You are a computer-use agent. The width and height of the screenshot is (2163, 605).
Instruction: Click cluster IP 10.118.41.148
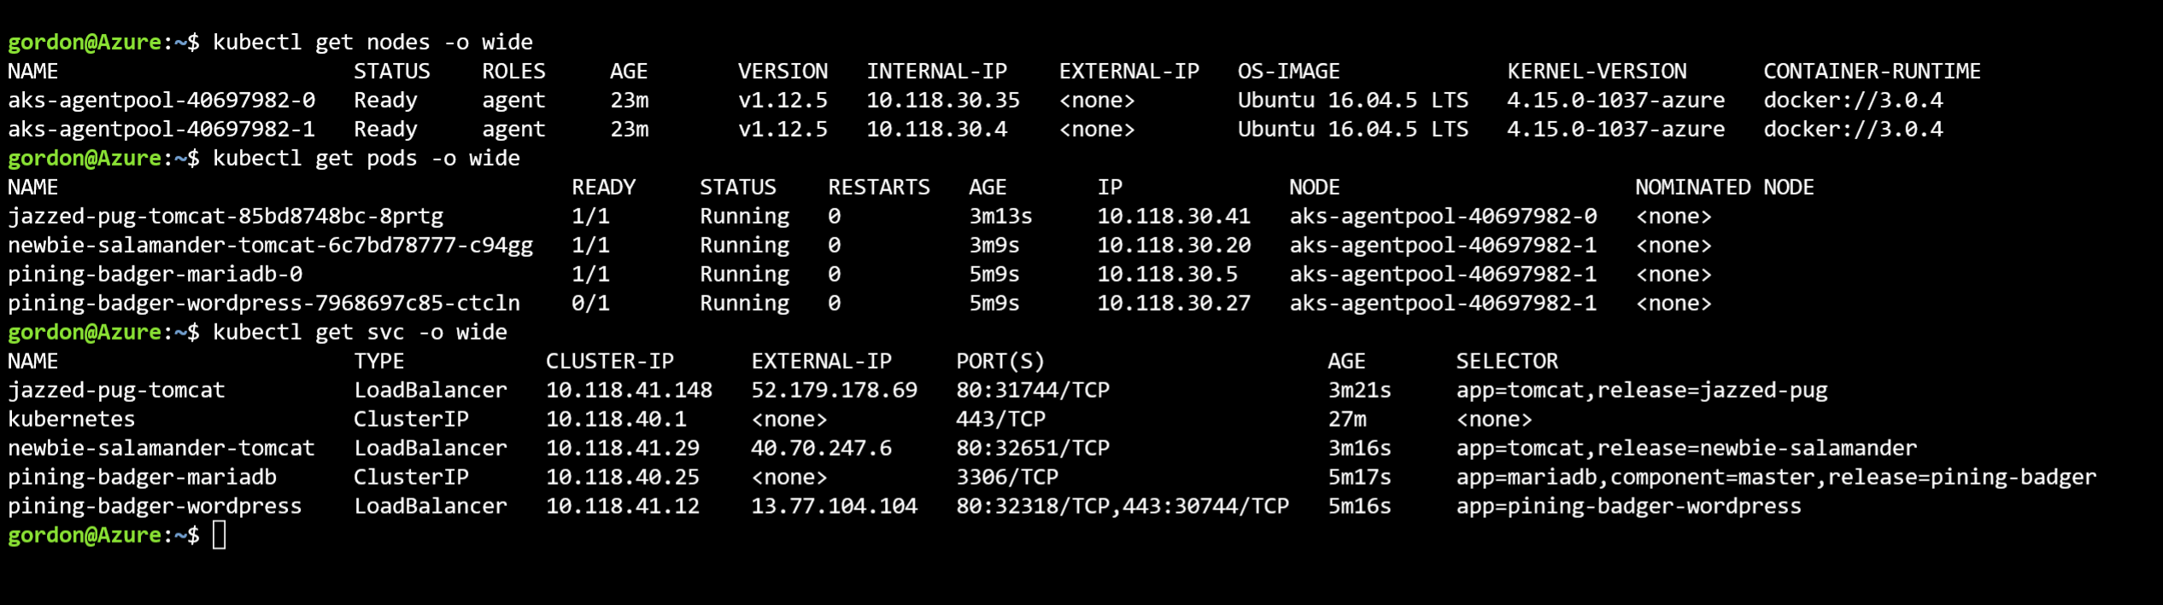[629, 390]
